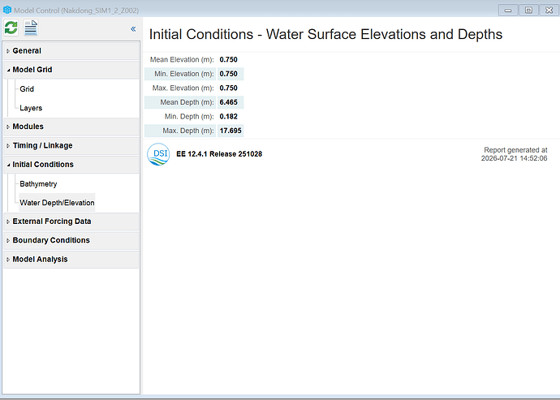Screen dimensions: 560x400
Task: Expand the General section arrow
Action: click(x=8, y=51)
